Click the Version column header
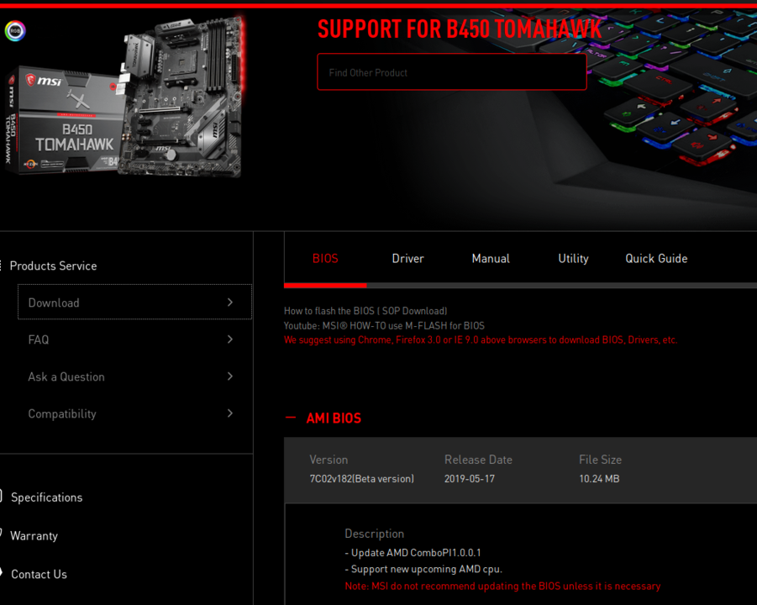 coord(329,460)
